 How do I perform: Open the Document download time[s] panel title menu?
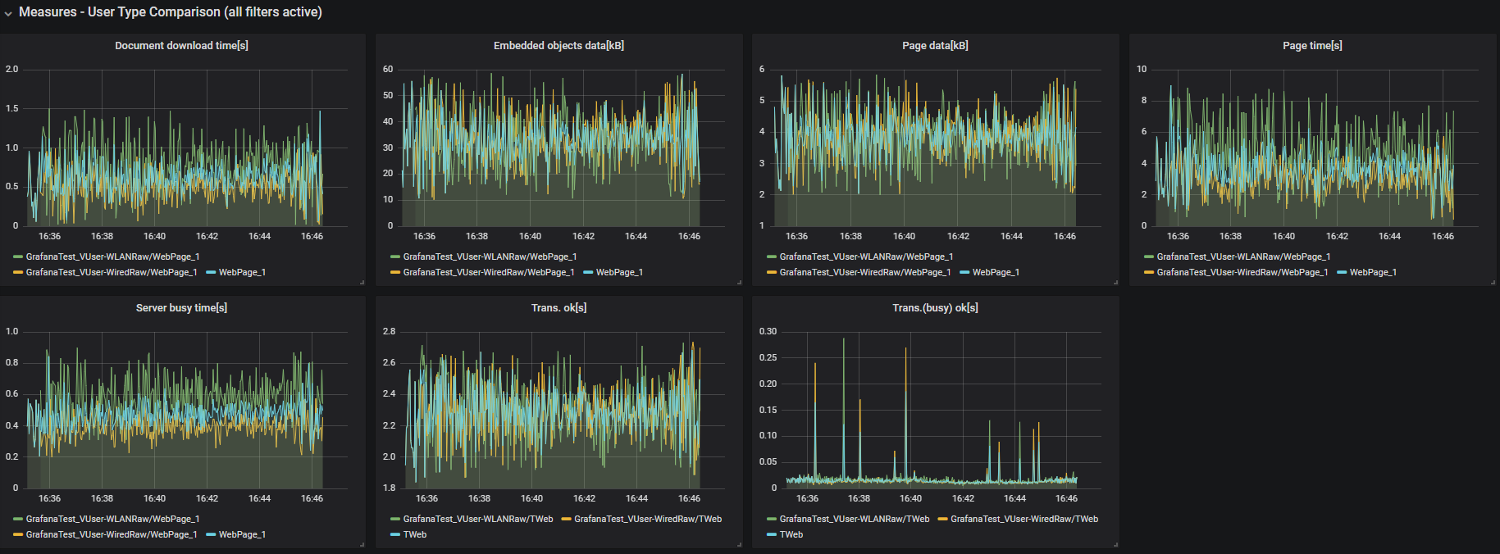tap(181, 46)
